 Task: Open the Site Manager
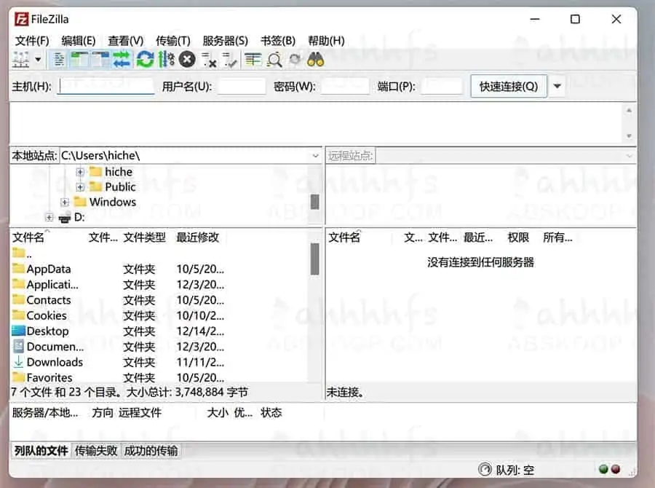pos(20,59)
